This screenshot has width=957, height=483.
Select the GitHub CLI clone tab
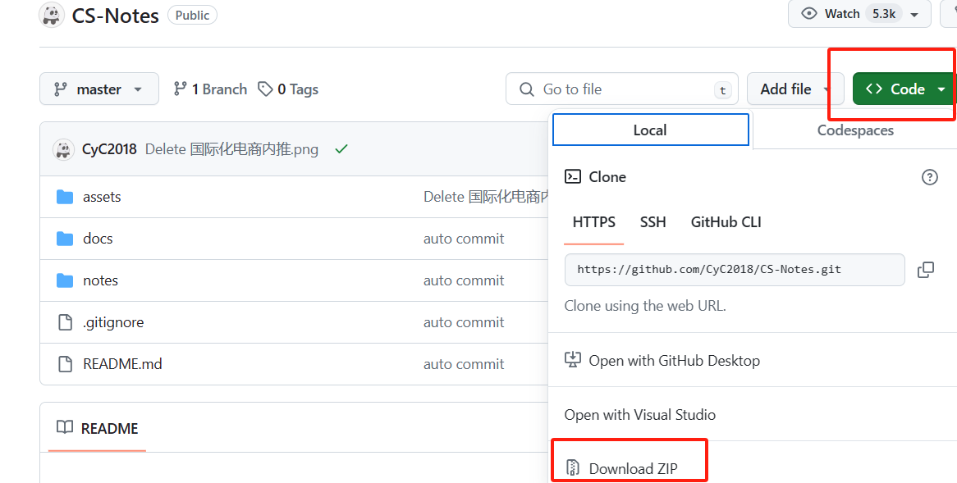[x=726, y=222]
